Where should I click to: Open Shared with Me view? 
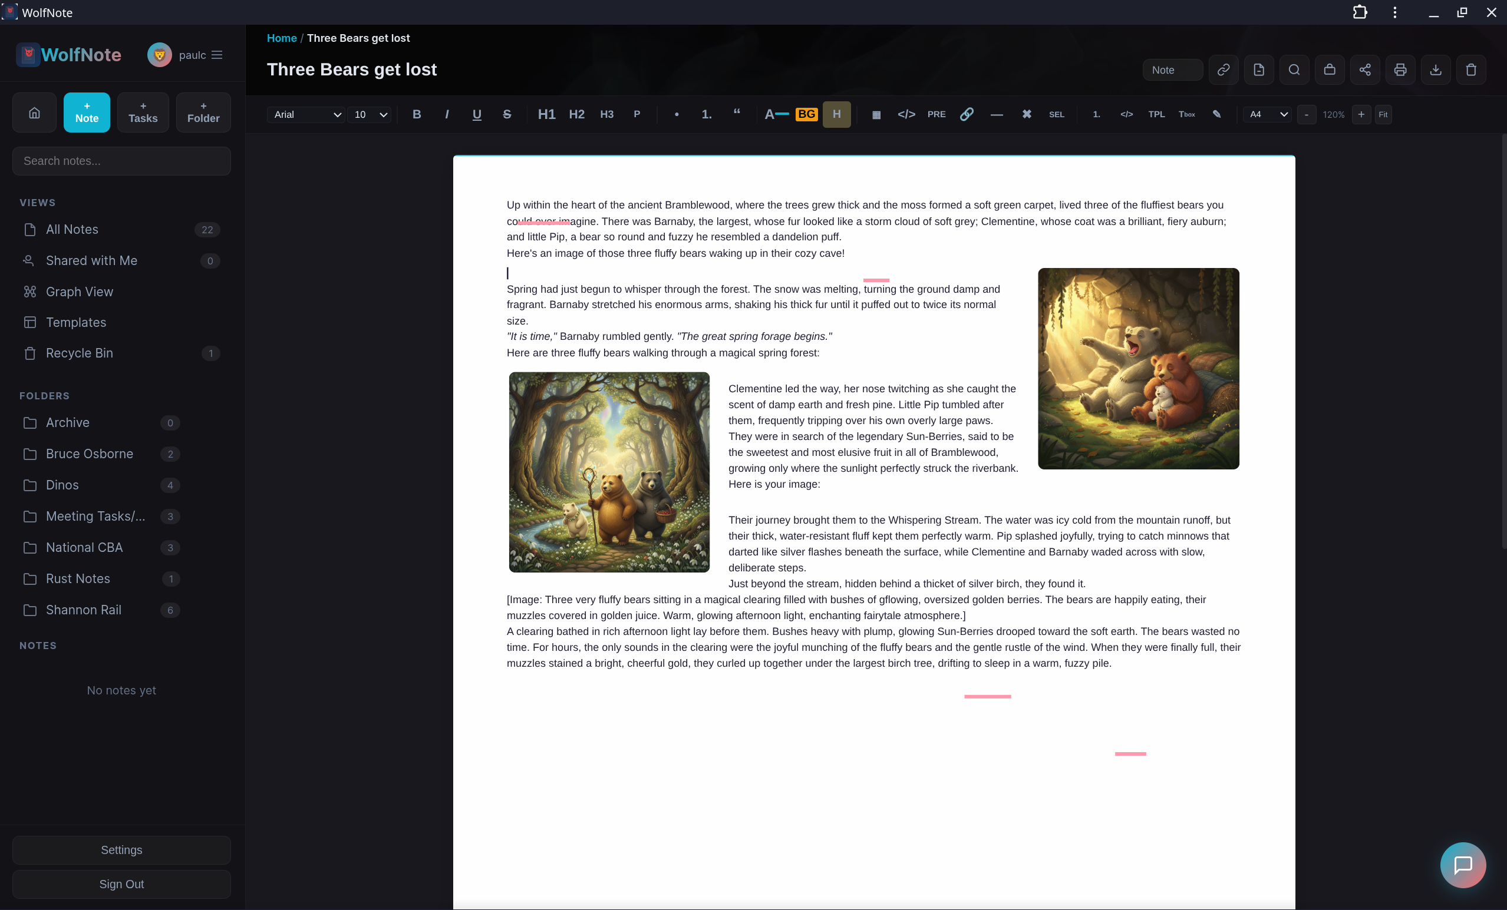[121, 261]
